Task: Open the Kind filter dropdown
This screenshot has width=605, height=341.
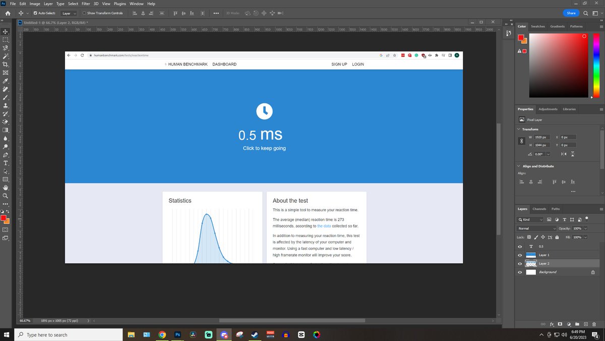Action: coord(530,219)
